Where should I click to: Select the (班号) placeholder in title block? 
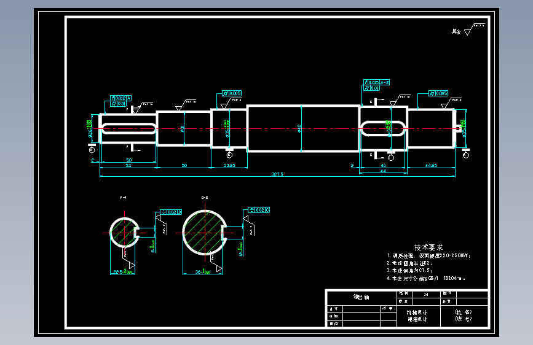(464, 319)
